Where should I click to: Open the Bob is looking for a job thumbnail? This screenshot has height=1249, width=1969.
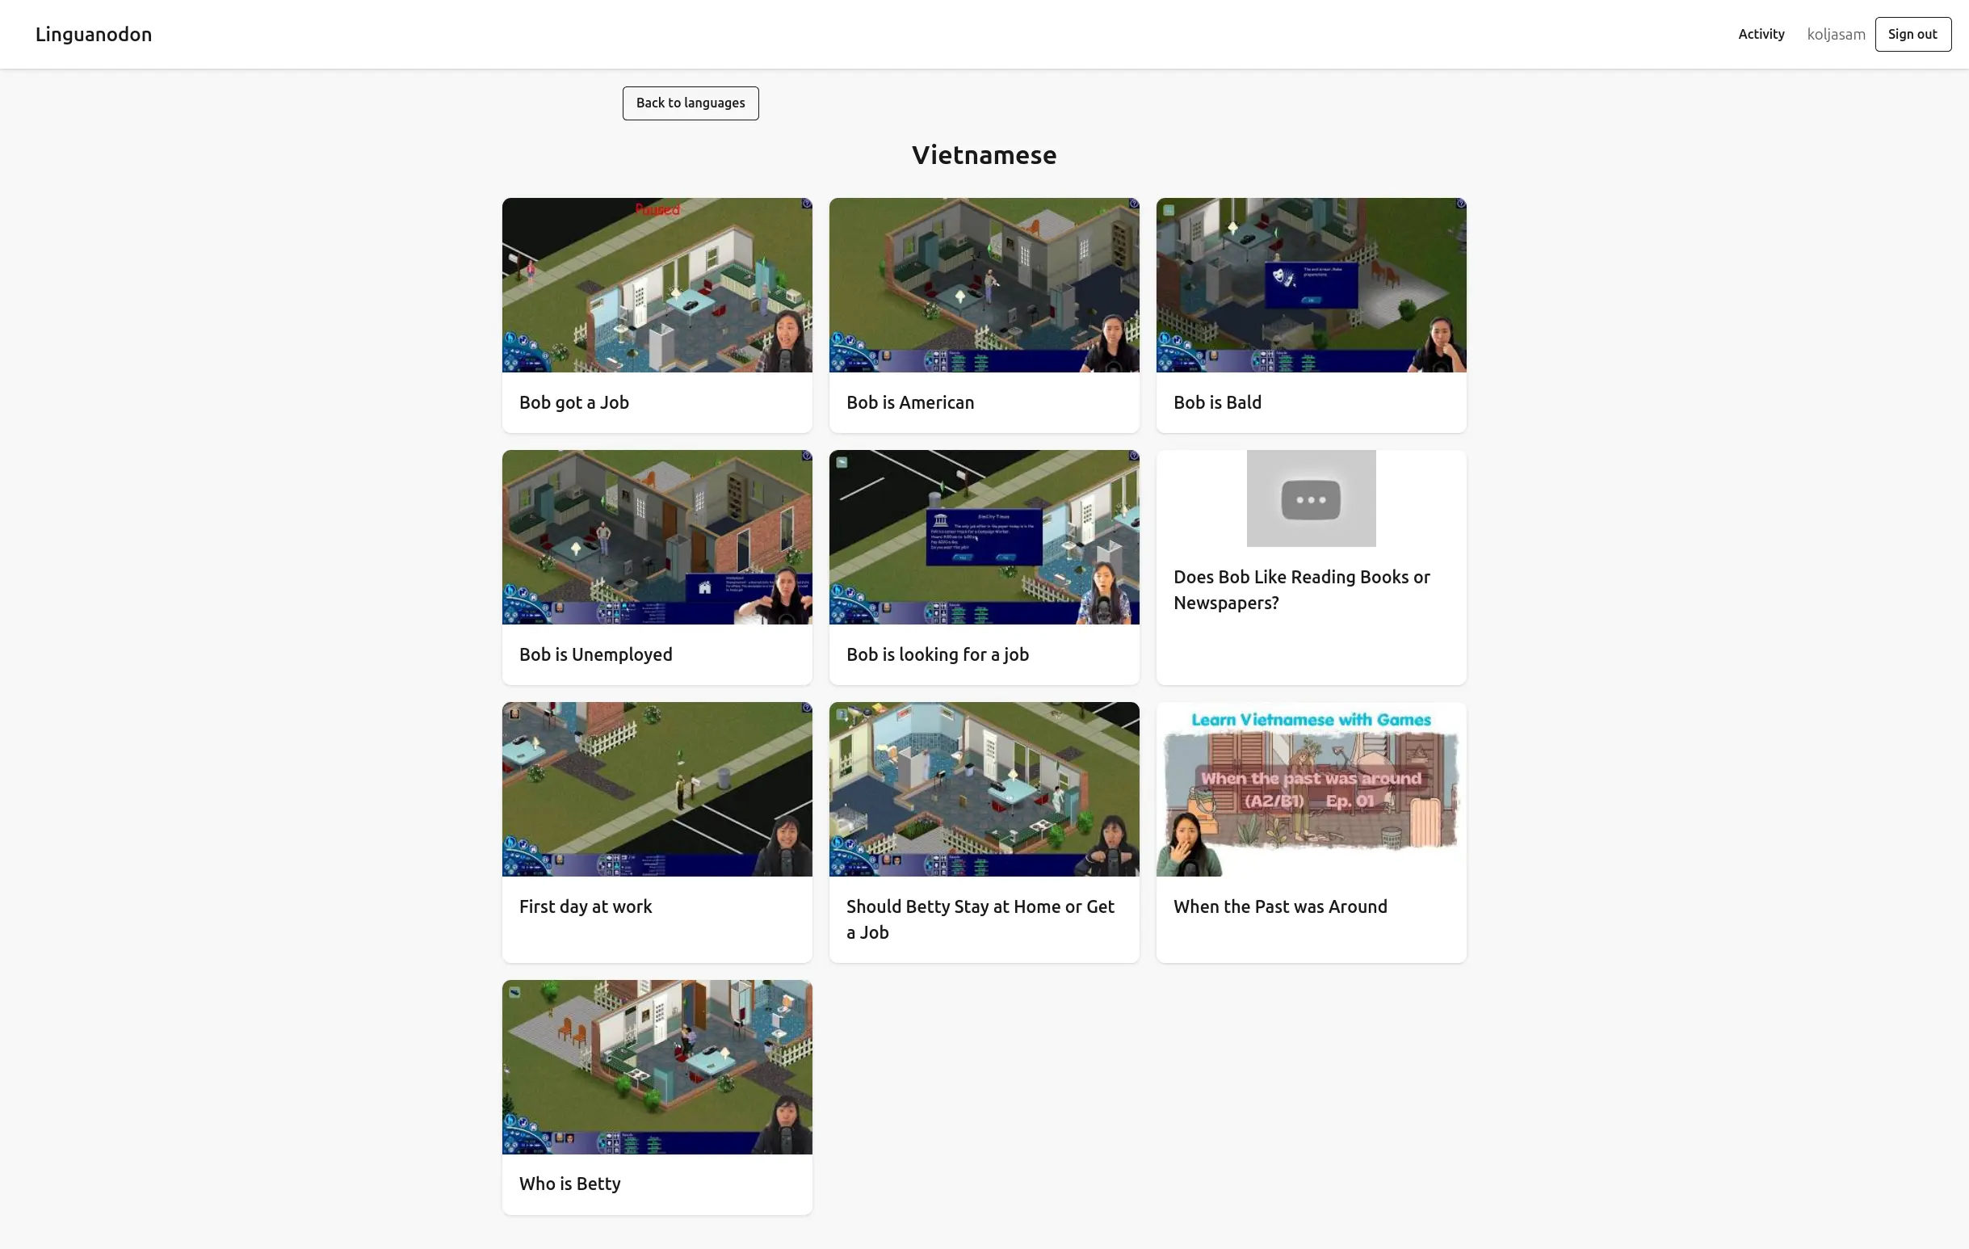point(984,536)
